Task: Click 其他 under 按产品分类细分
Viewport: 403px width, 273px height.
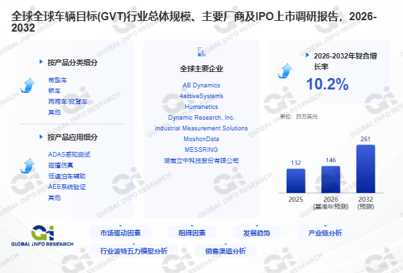Action: click(x=54, y=112)
